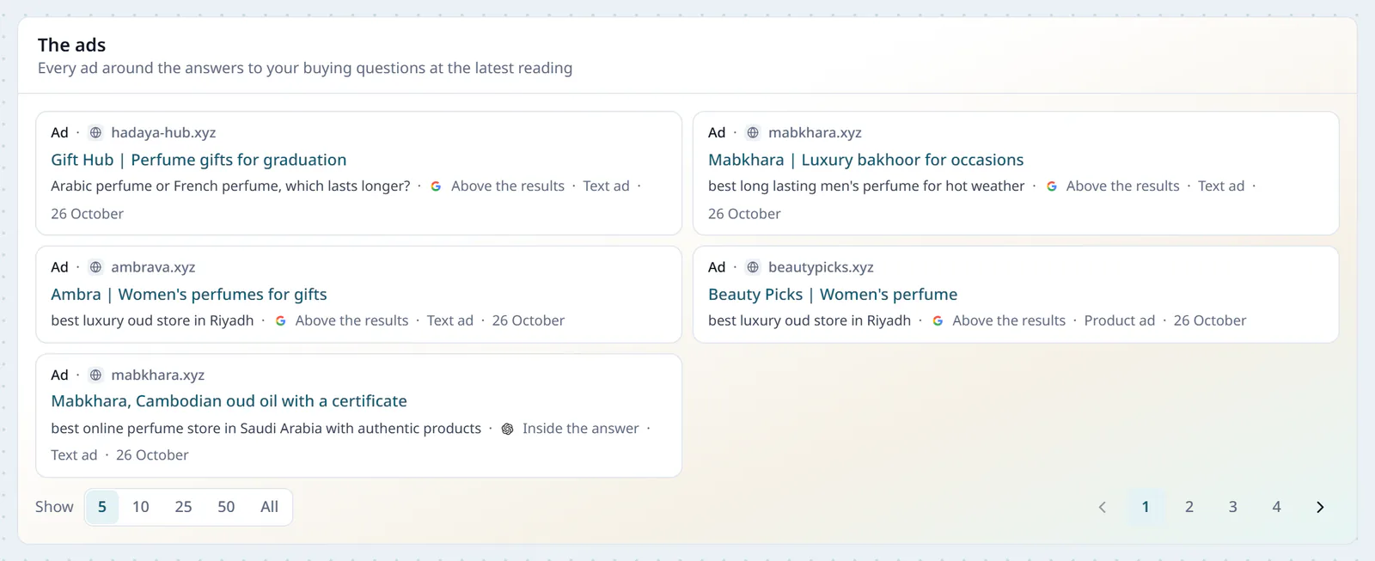Show 50 ads per page
Viewport: 1375px width, 561px height.
point(226,507)
